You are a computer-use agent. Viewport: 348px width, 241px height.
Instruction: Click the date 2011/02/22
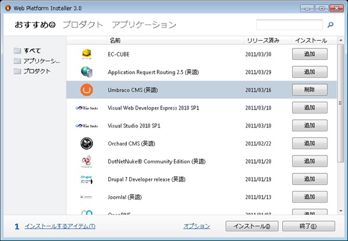click(258, 144)
